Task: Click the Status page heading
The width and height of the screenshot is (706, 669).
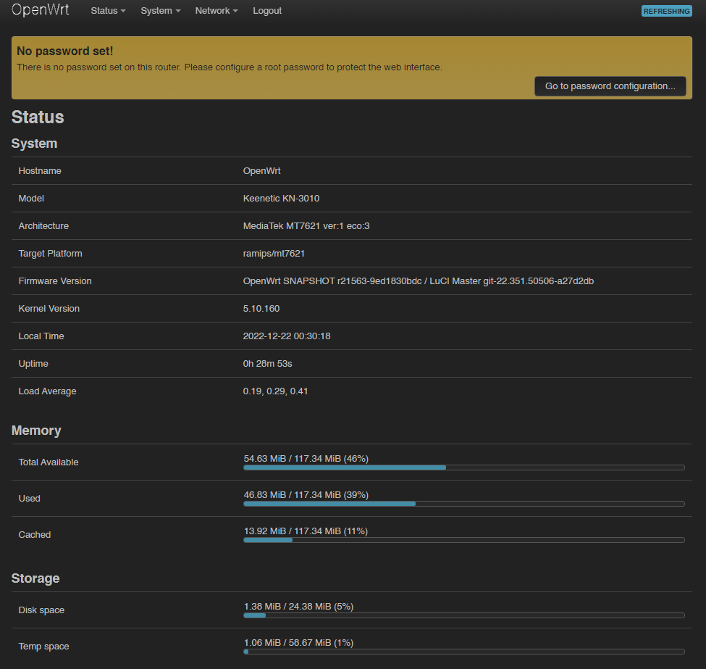Action: coord(38,117)
